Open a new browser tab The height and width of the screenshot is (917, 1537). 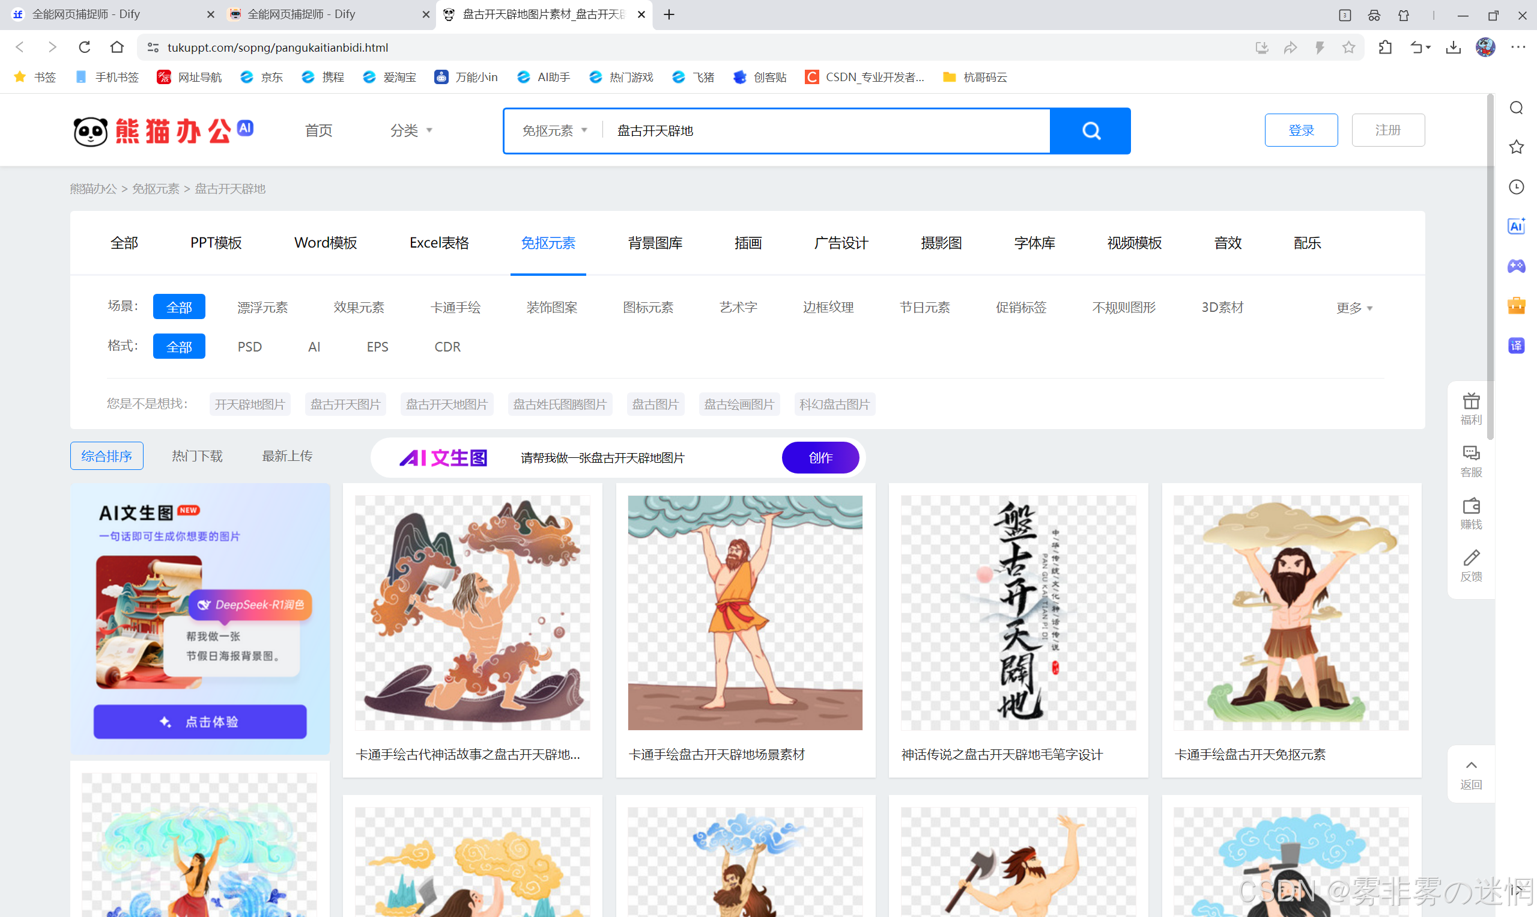(x=668, y=14)
